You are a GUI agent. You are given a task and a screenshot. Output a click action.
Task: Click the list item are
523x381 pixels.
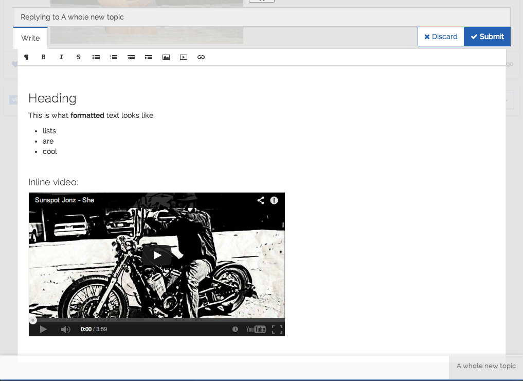click(48, 141)
